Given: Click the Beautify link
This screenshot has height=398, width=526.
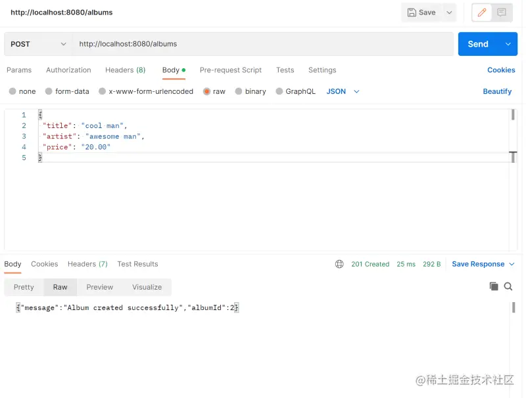Looking at the screenshot, I should (x=497, y=91).
